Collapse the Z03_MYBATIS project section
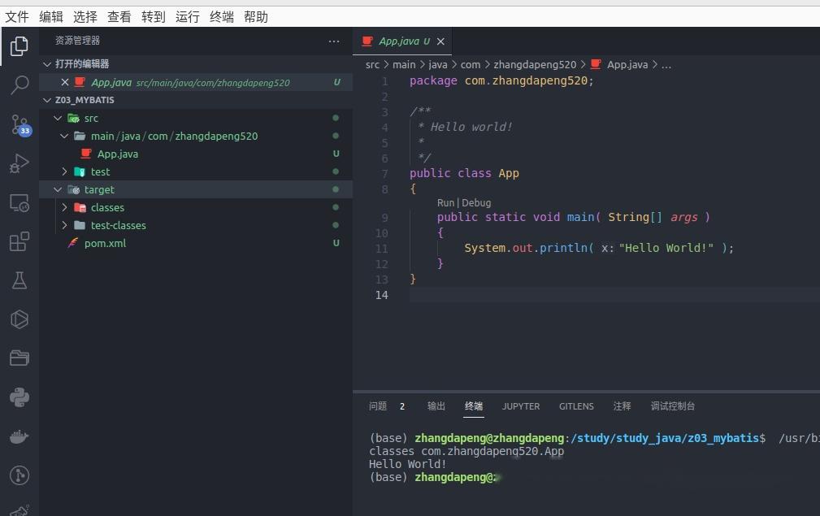 pos(47,100)
